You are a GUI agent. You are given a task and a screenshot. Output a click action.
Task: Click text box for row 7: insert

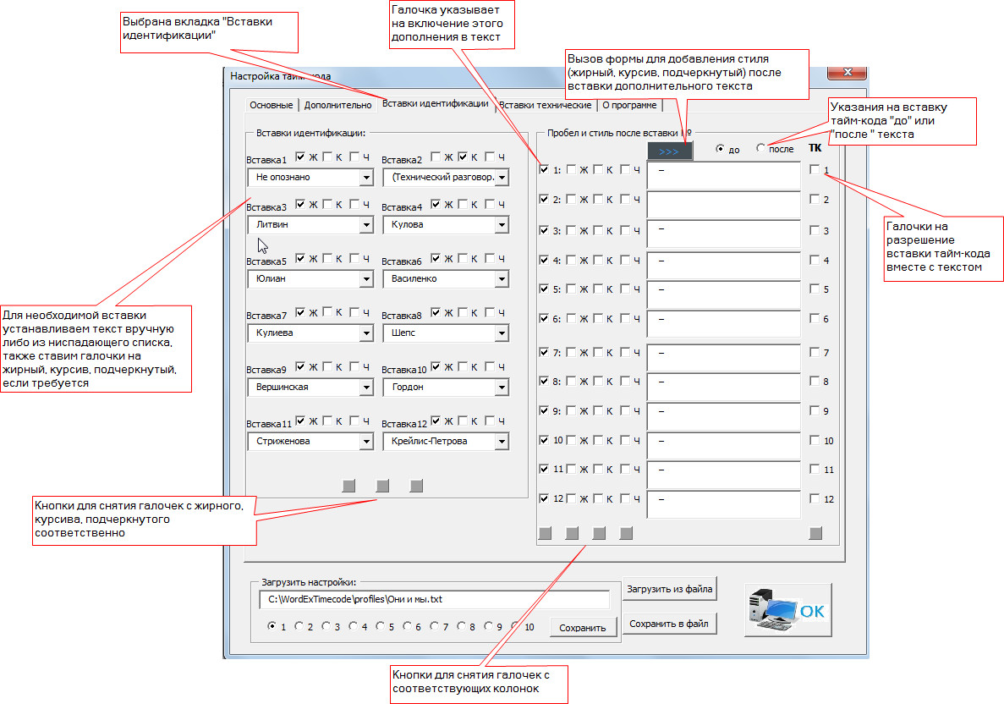(723, 359)
